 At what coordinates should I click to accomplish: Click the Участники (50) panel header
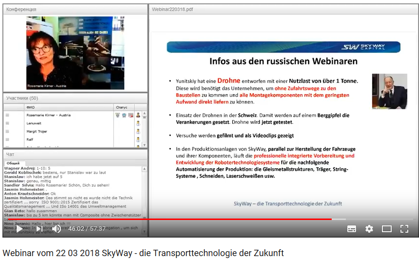75,98
